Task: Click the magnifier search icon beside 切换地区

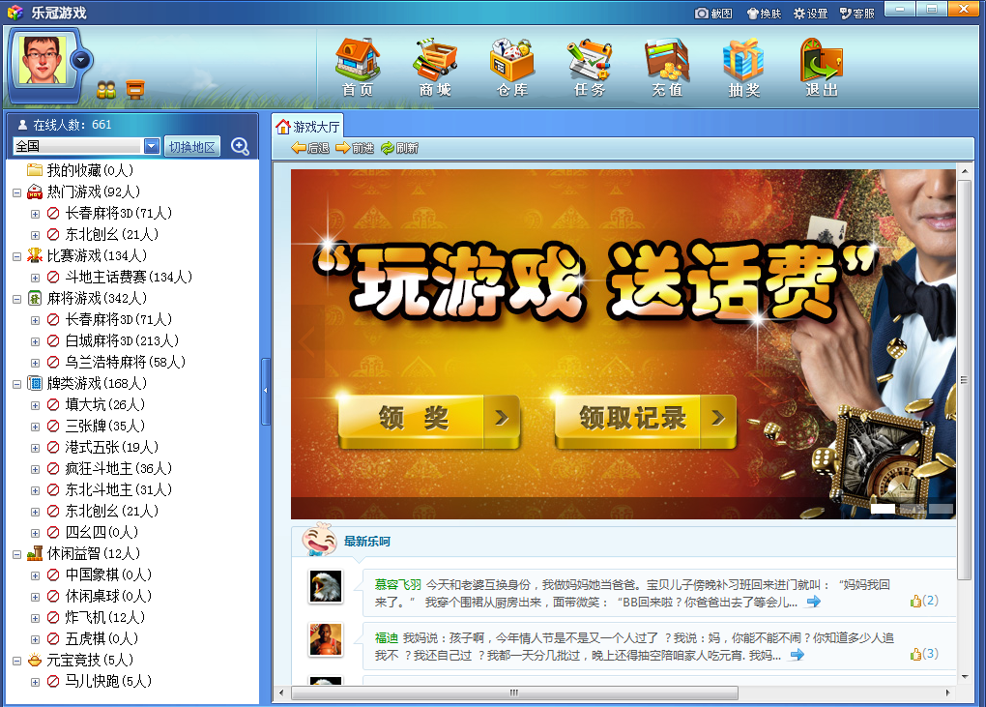Action: (240, 146)
